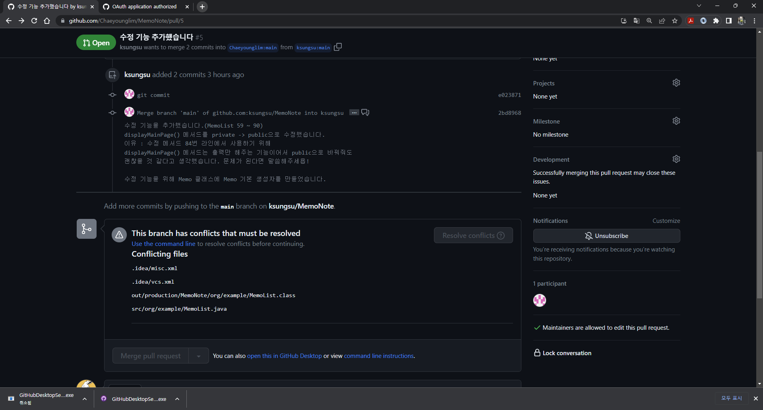Click the page vertical scrollbar
The width and height of the screenshot is (763, 410).
tap(759, 224)
